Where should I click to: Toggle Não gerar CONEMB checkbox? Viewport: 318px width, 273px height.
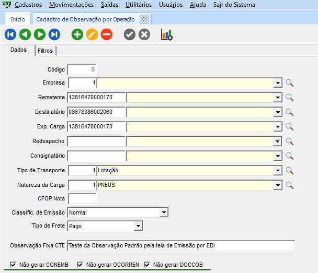13,265
